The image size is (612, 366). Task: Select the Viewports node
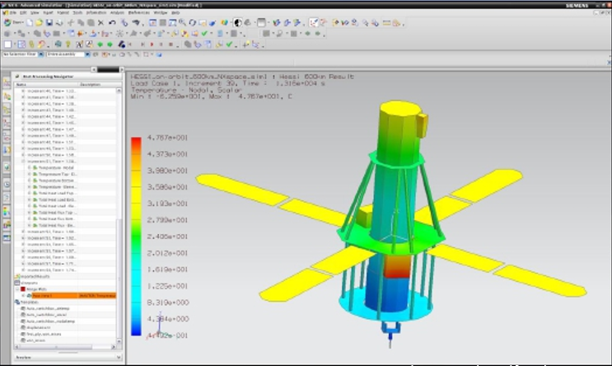coord(30,283)
